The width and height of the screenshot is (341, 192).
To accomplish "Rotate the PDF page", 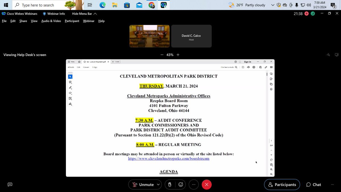I will tap(271, 160).
